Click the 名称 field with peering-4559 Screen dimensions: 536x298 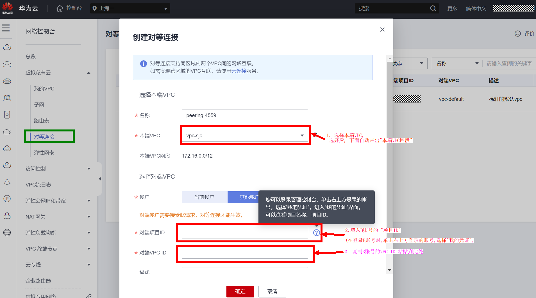click(x=245, y=115)
